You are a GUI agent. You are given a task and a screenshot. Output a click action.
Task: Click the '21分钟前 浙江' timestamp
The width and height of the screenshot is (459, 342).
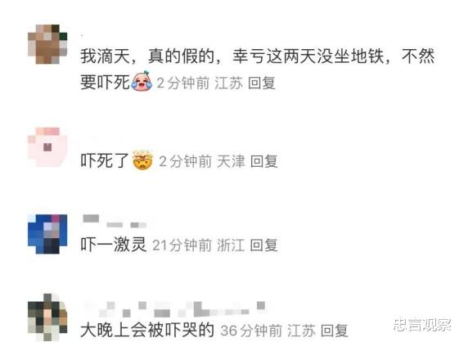pos(199,245)
